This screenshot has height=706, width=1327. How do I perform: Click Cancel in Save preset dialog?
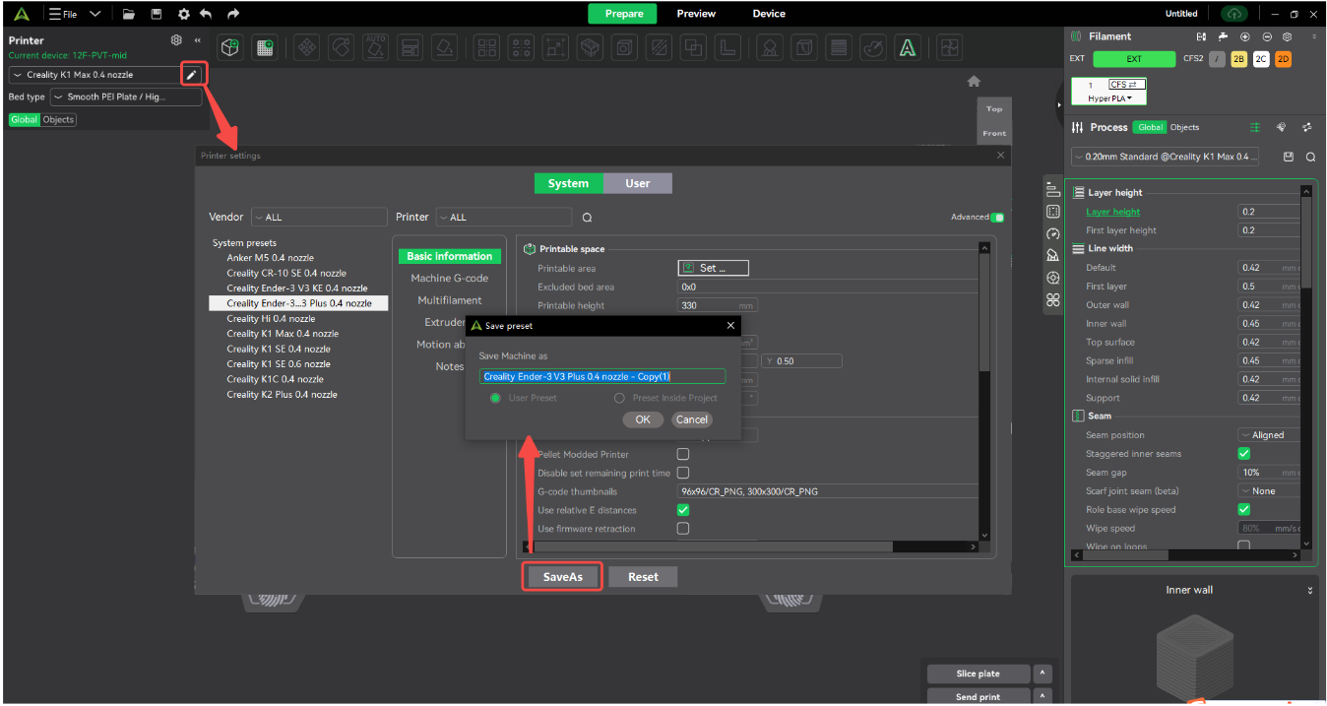[691, 419]
